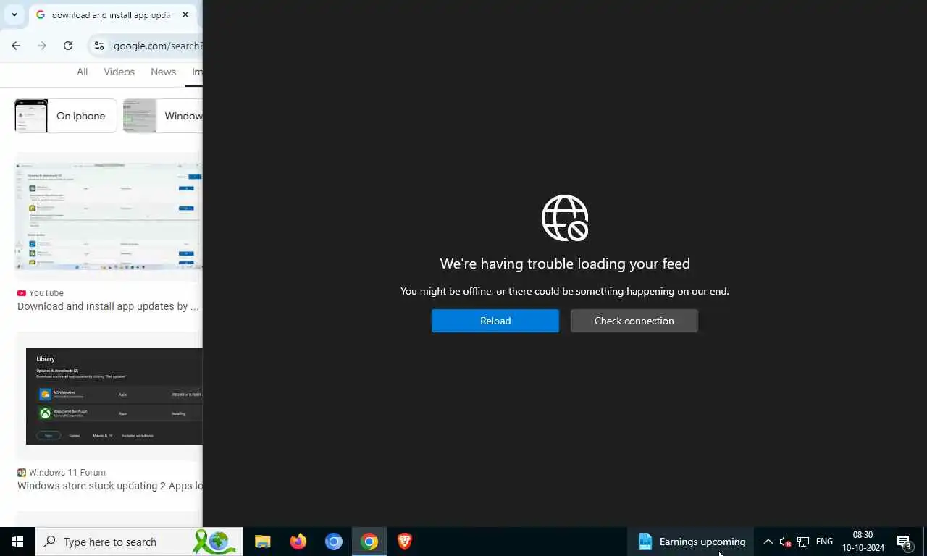927x556 pixels.
Task: Switch to the Videos results tab
Action: [119, 72]
